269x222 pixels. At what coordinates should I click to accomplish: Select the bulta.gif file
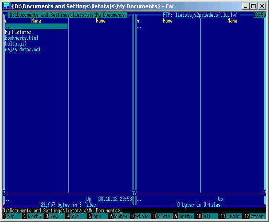[16, 44]
